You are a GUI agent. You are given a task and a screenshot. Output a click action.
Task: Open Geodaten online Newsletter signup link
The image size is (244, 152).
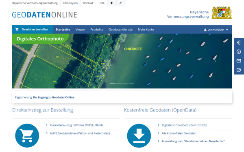click(193, 141)
